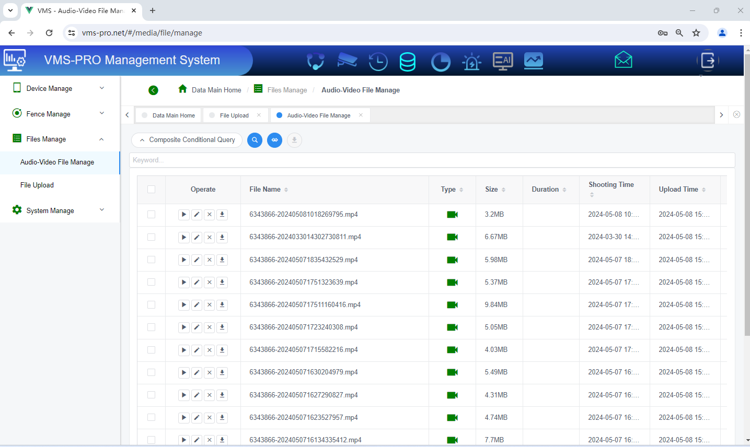Screen dimensions: 750x447
Task: Download file 6343866-202403301430273081.mp4
Action: pyautogui.click(x=222, y=237)
